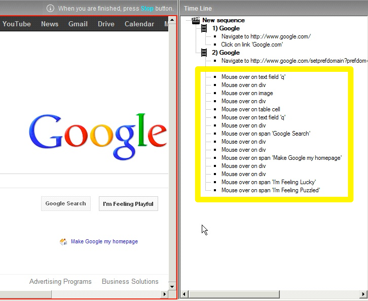
Task: Select the '2) Google' step in the Time Line
Action: [226, 53]
